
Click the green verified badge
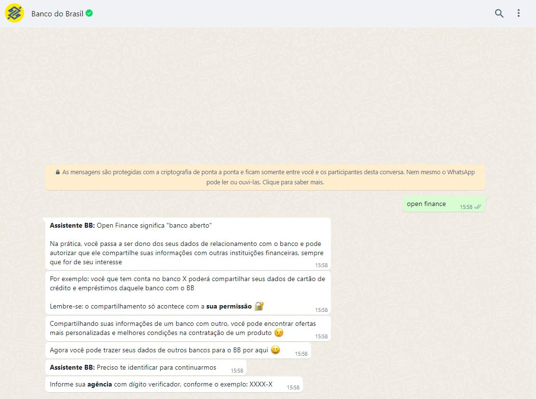click(x=90, y=13)
